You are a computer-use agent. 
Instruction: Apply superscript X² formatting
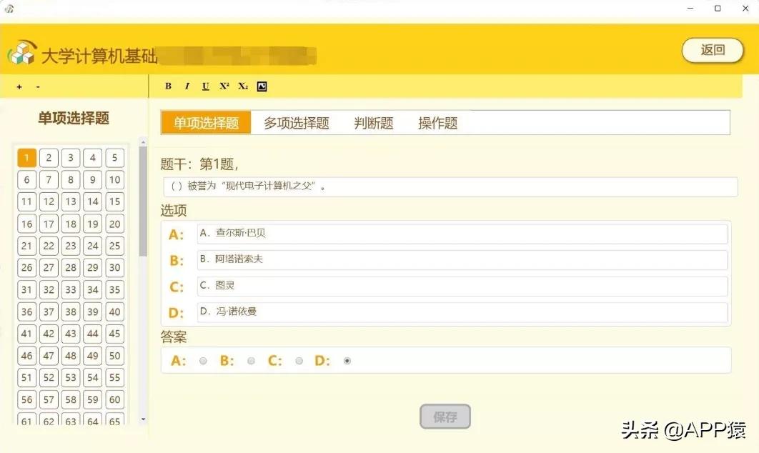224,86
